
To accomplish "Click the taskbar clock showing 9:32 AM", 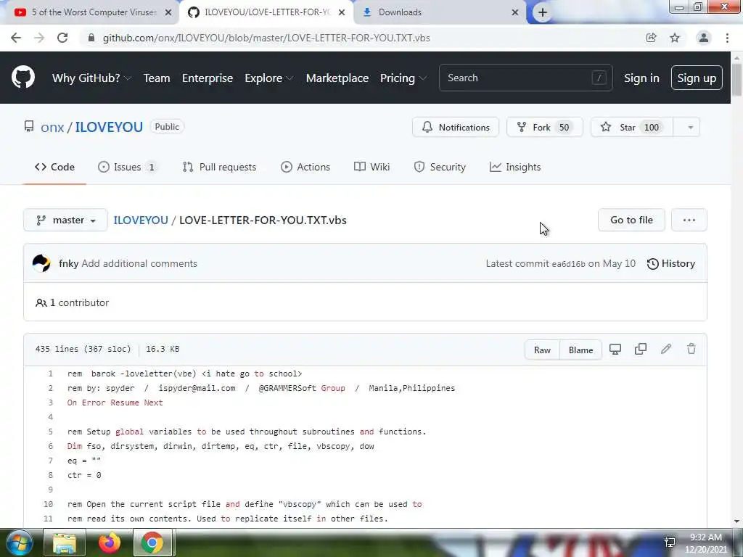I will [x=706, y=543].
